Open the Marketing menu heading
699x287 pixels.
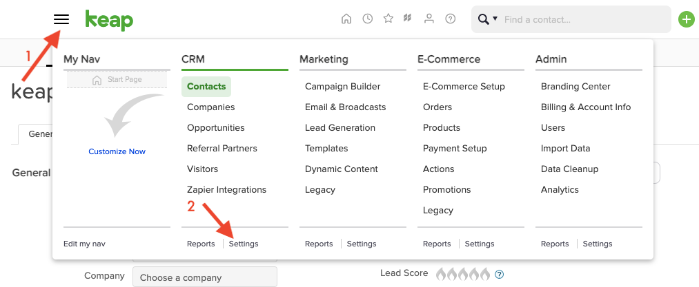click(324, 59)
